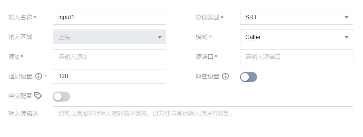Click the arrow icon in the Caller mode box
363x137 pixels.
click(x=346, y=37)
